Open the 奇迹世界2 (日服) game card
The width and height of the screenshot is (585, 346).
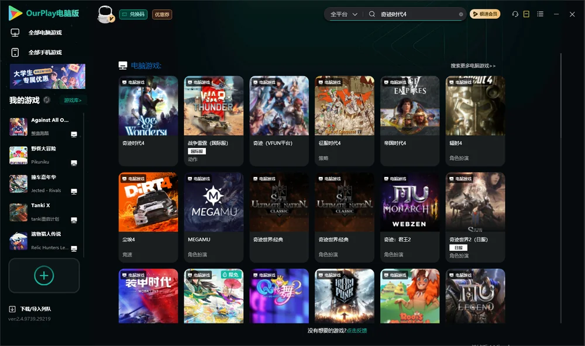point(475,217)
